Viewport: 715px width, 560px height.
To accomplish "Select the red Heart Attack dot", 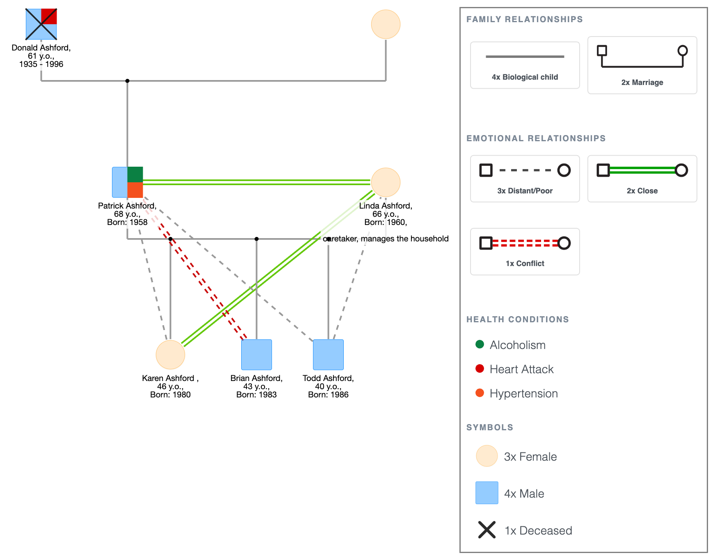I will click(480, 368).
